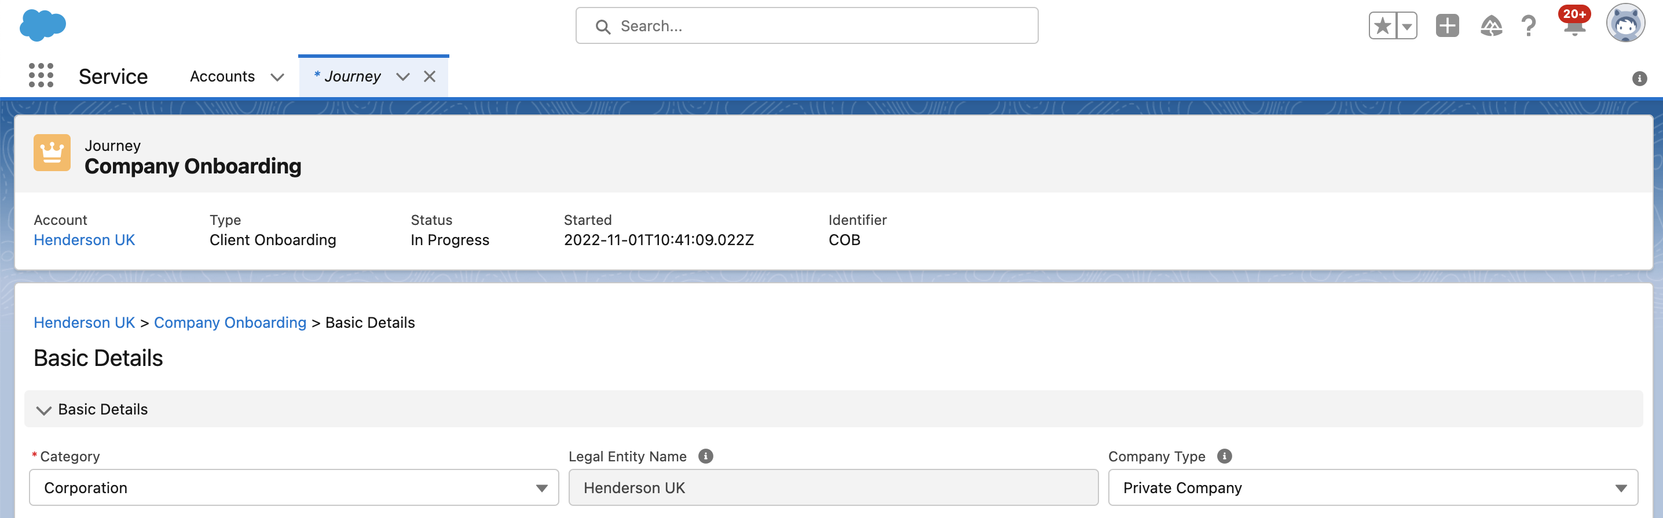The image size is (1663, 518).
Task: Open the favorites list dropdown arrow
Action: 1406,26
